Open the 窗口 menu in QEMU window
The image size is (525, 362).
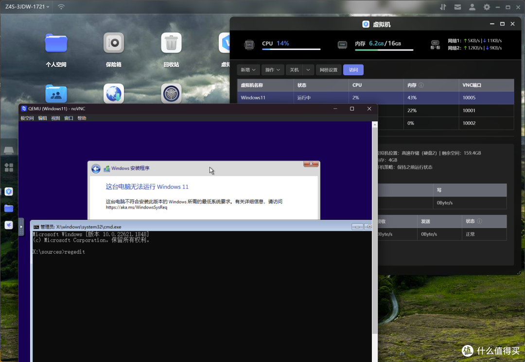click(69, 118)
